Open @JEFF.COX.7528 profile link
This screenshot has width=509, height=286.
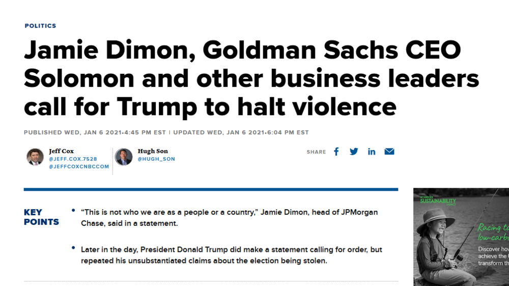(73, 159)
